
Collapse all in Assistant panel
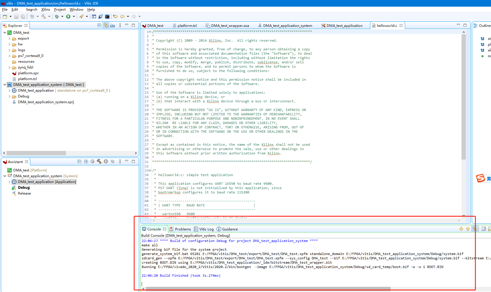pyautogui.click(x=80, y=162)
